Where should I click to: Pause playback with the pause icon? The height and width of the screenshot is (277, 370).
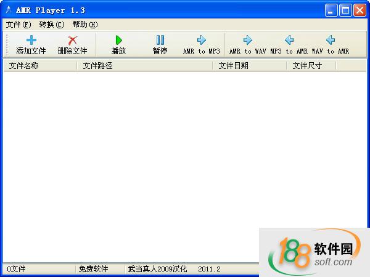click(160, 41)
